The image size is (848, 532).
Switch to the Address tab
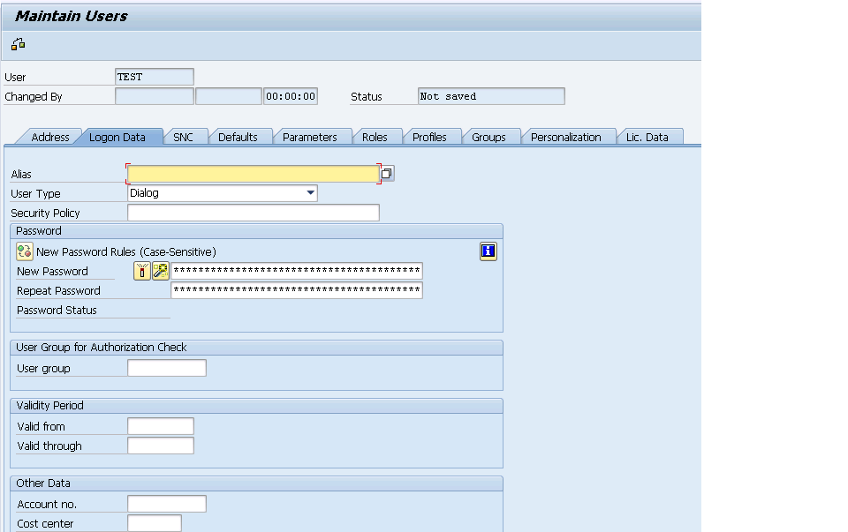click(49, 137)
